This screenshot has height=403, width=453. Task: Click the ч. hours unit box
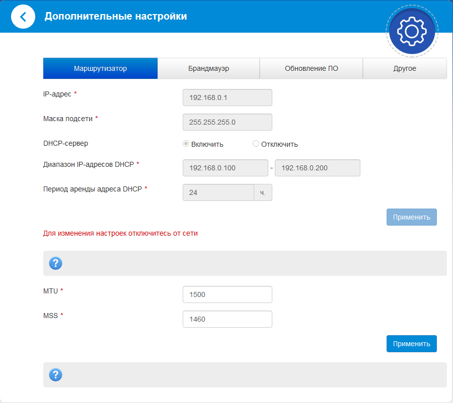(x=263, y=192)
